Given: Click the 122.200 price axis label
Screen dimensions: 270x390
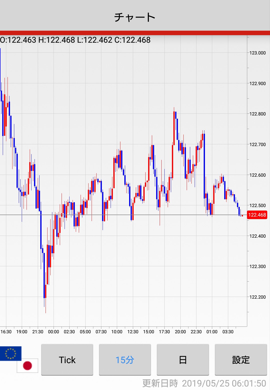Looking at the screenshot, I should click(257, 297).
